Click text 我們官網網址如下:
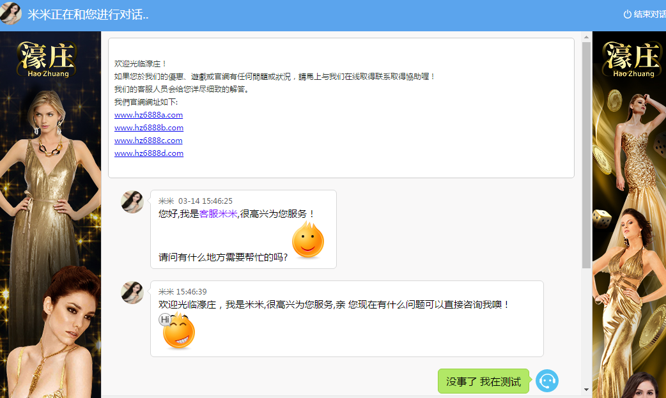The image size is (666, 398). click(146, 102)
